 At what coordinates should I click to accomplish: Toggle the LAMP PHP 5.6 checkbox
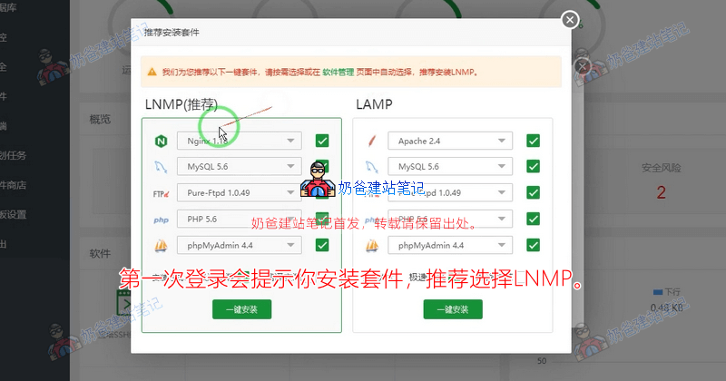point(534,219)
